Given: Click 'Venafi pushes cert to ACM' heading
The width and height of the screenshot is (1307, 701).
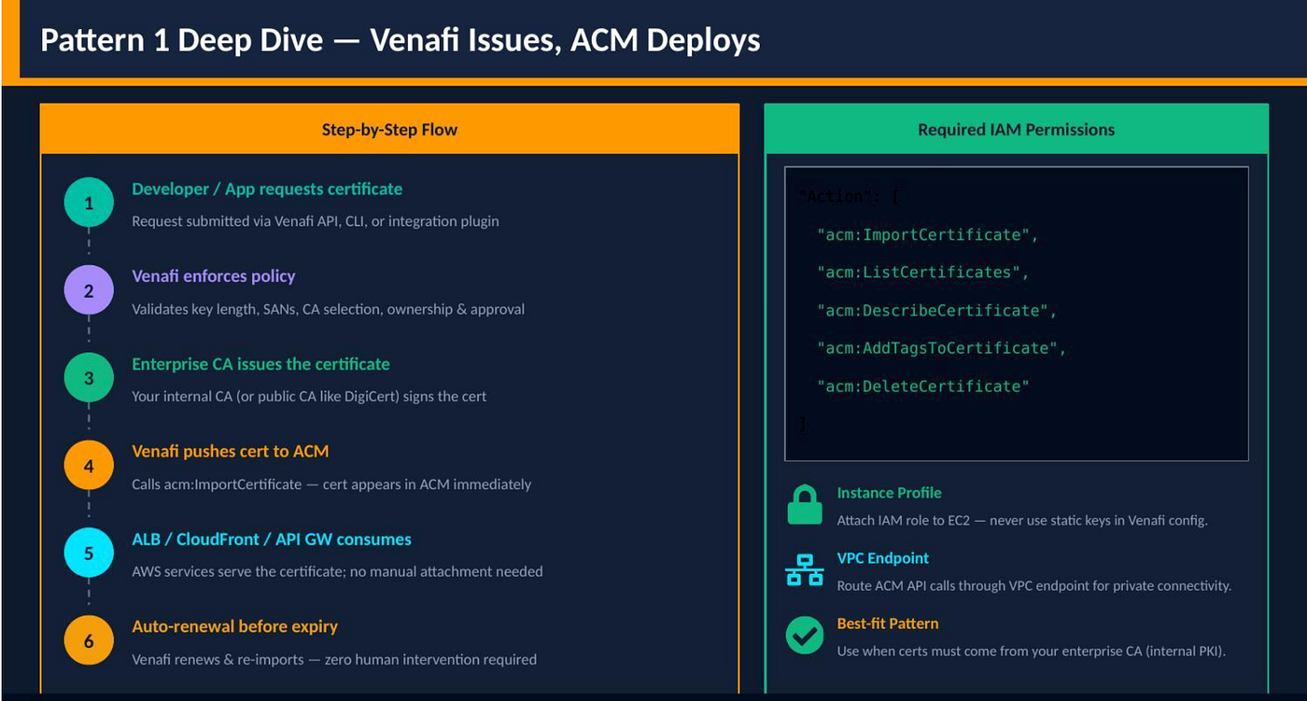Looking at the screenshot, I should [231, 451].
